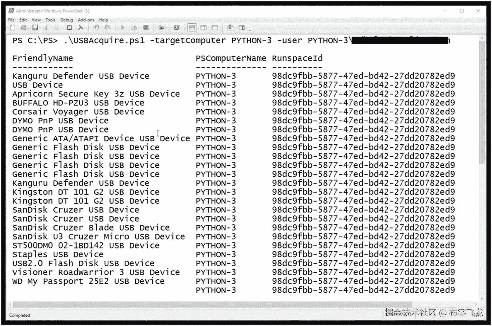
Task: Toggle the Command Add-on pane icon
Action: pos(242,28)
